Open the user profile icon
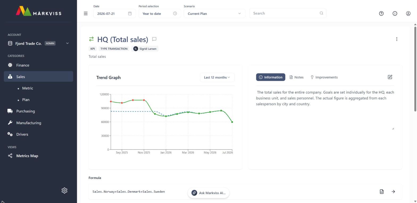Viewport: 417px width, 203px height. 408,13
